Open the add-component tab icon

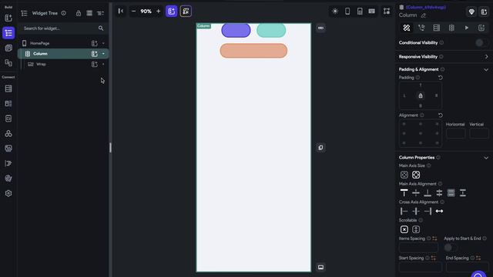coord(481,28)
